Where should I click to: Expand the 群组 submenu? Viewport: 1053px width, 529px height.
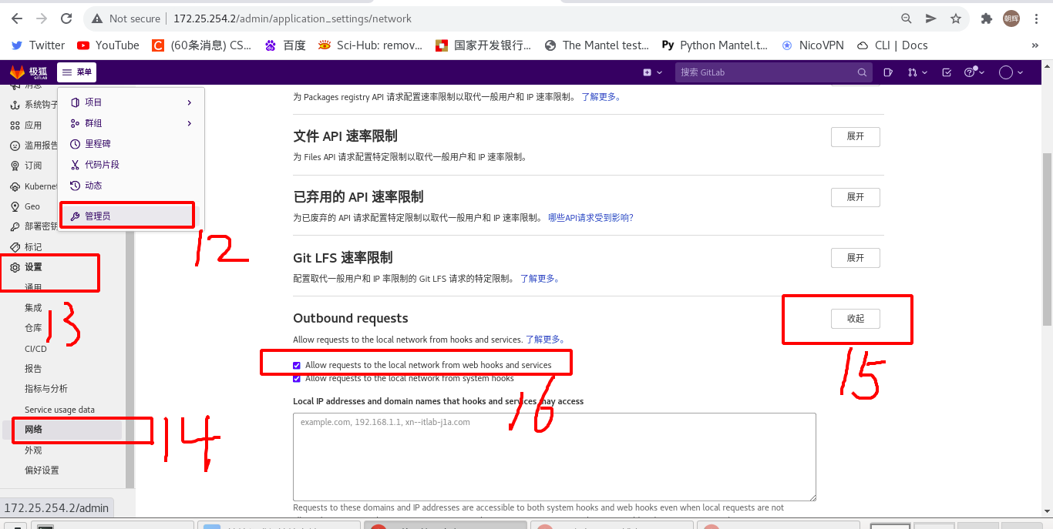tap(131, 123)
